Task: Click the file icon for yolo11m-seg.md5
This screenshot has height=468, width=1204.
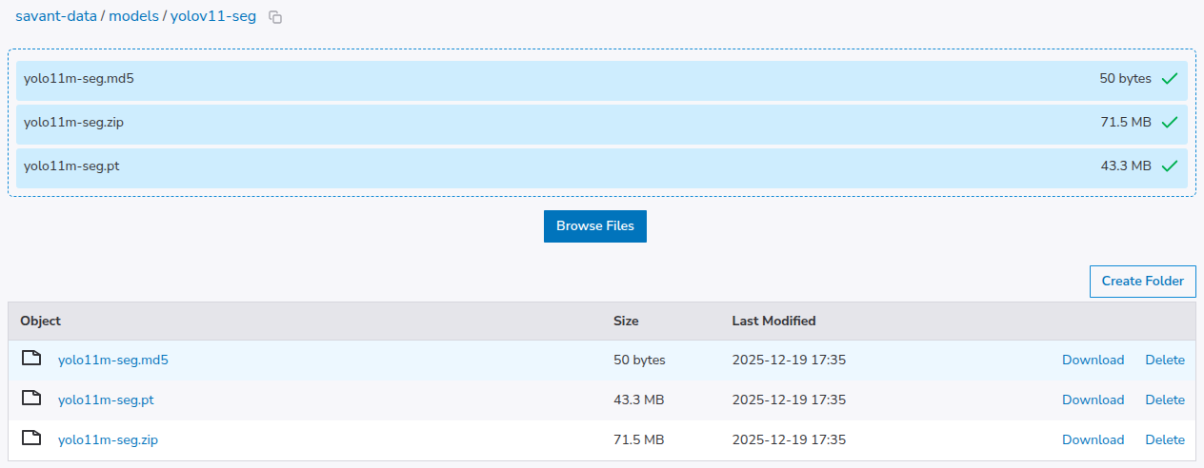Action: (32, 359)
